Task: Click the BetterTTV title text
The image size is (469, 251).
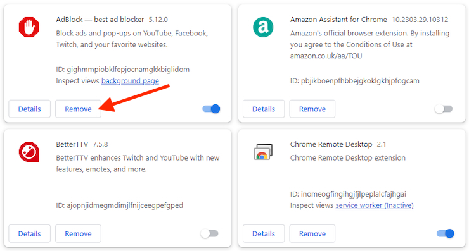Action: point(72,144)
